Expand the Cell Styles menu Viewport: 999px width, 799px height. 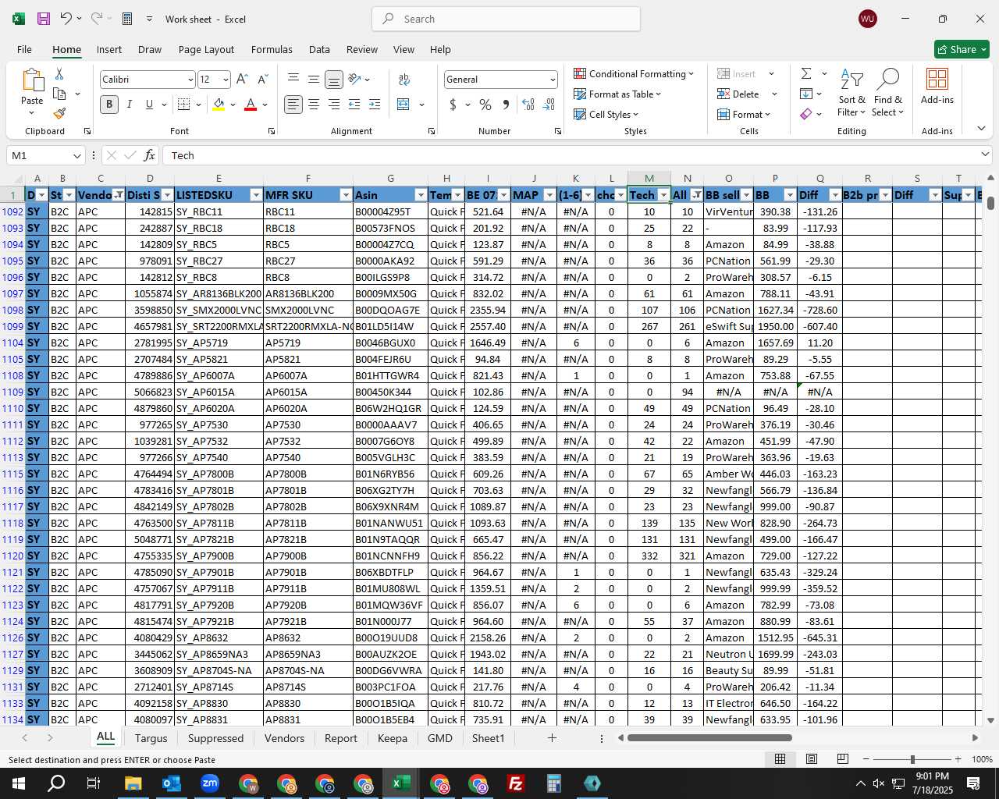pos(606,114)
